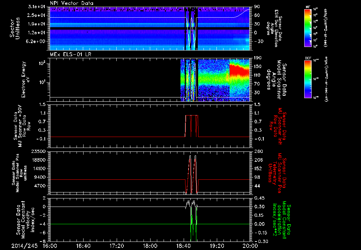The height and width of the screenshot is (250, 361).
Task: Select the "NPI Vector Data" panel title
Action: coord(72,3)
